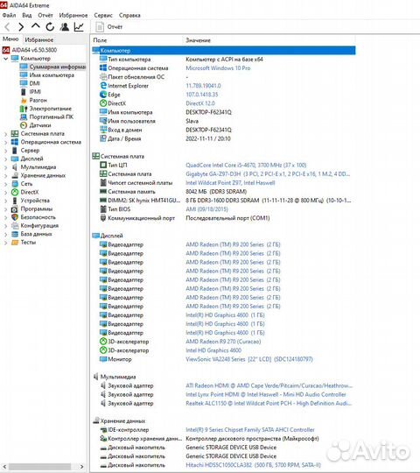This screenshot has height=473, width=420.
Task: Expand the Хранение данных tree node
Action: point(6,175)
